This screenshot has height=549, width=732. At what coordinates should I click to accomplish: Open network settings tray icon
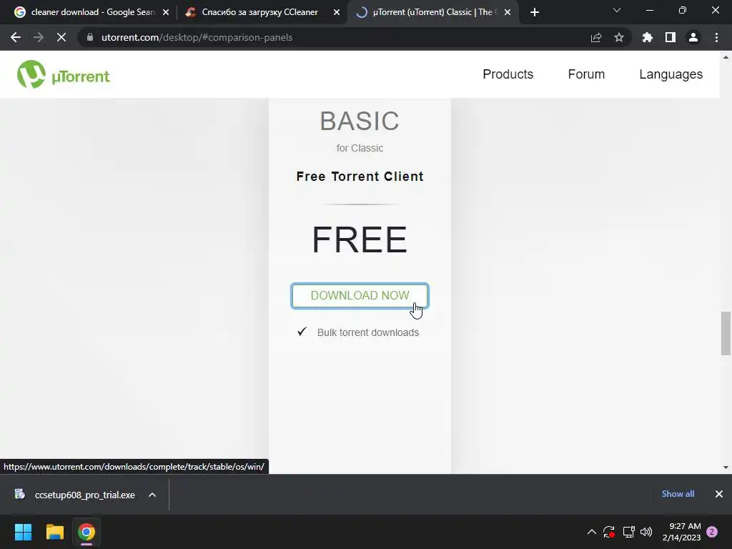tap(628, 532)
